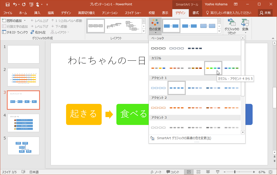Open ノート pane from status bar

click(156, 172)
